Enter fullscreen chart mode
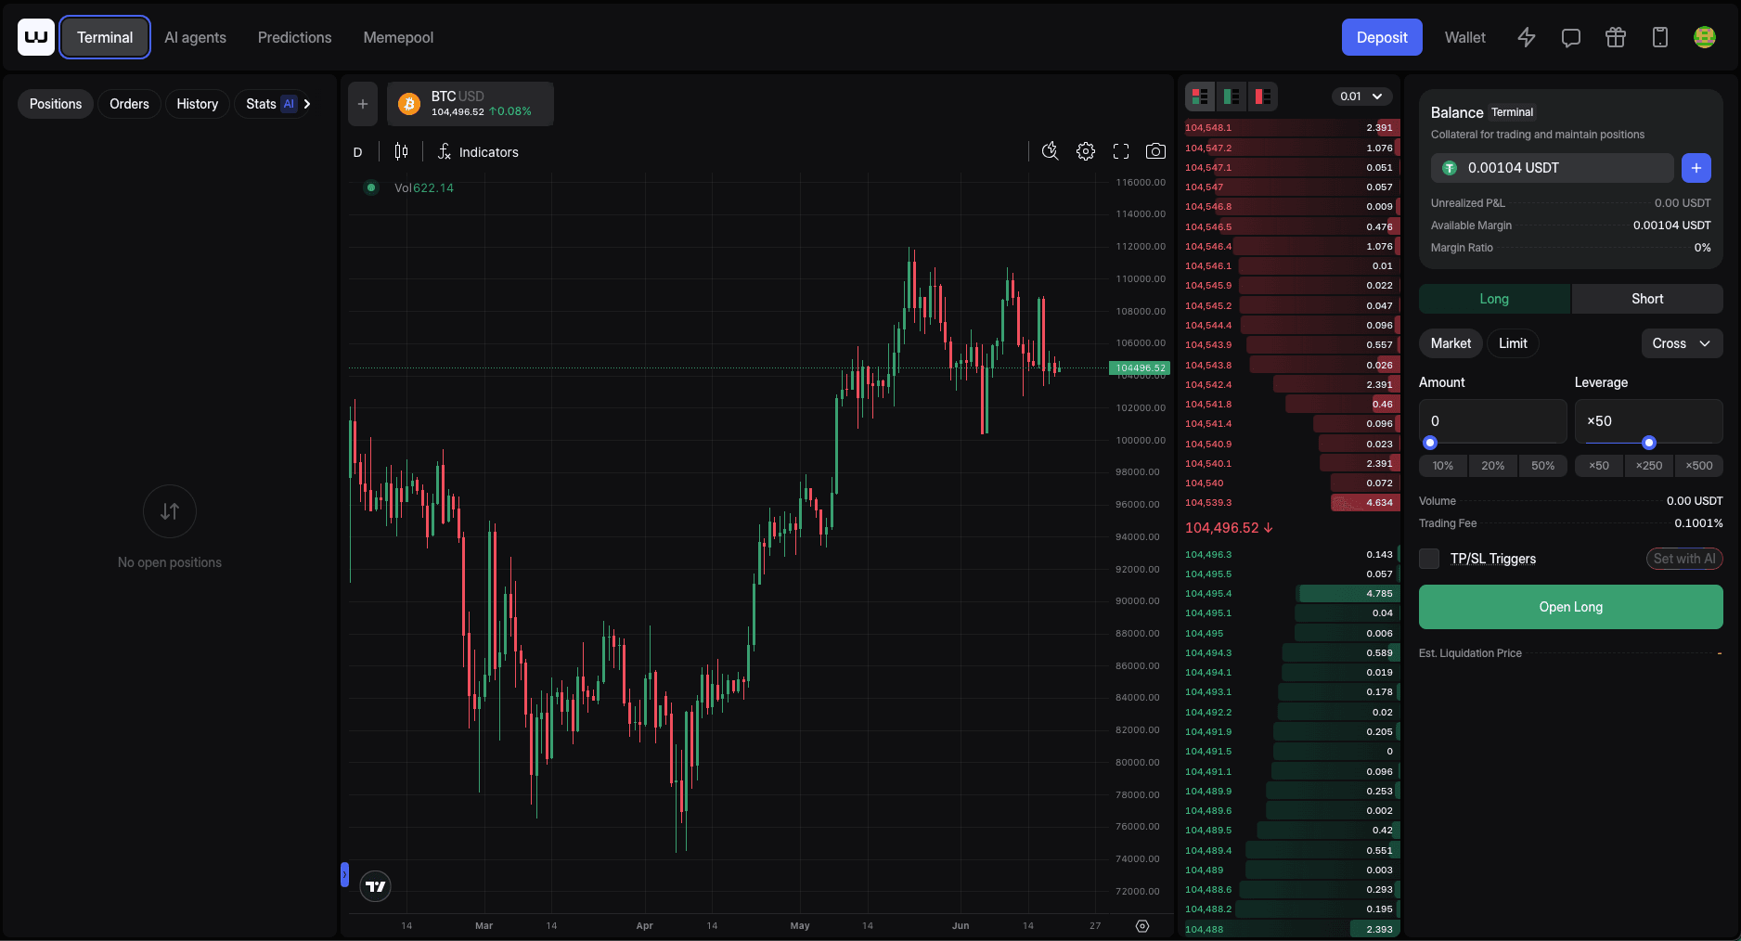 [x=1120, y=151]
